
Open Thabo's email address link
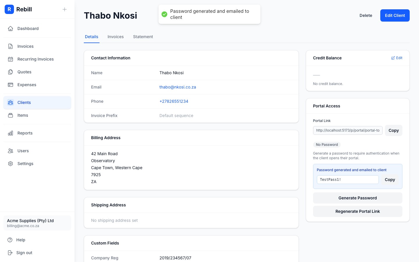[177, 87]
